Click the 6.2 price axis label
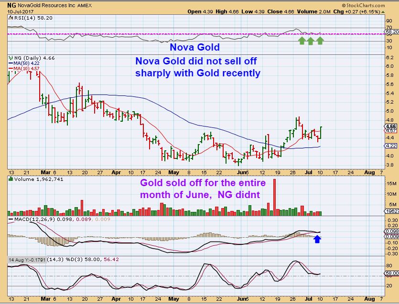 pos(390,57)
